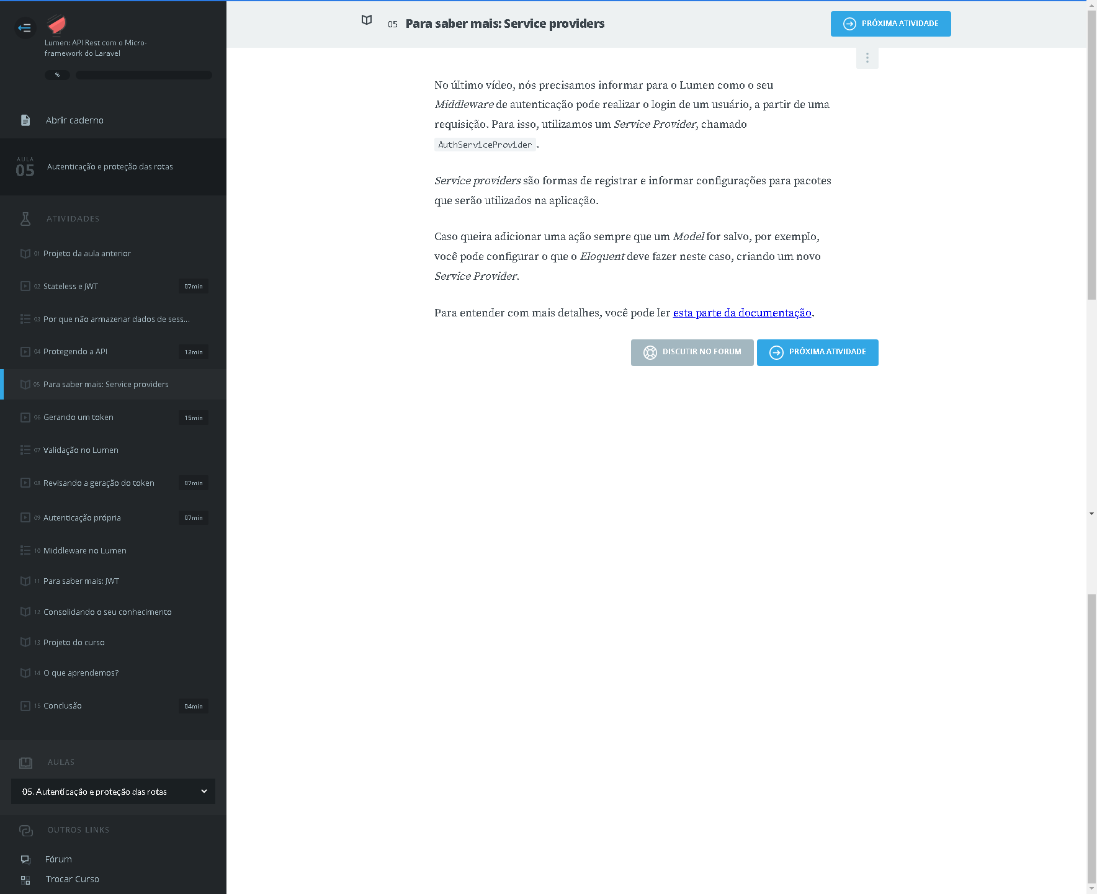1097x894 pixels.
Task: Click the list icon beside Validação no Lumen
Action: pos(25,450)
